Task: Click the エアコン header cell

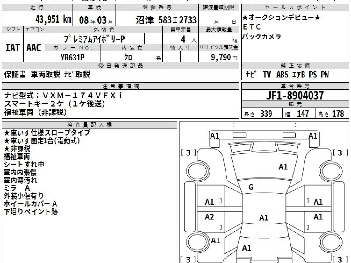Action: [x=34, y=30]
